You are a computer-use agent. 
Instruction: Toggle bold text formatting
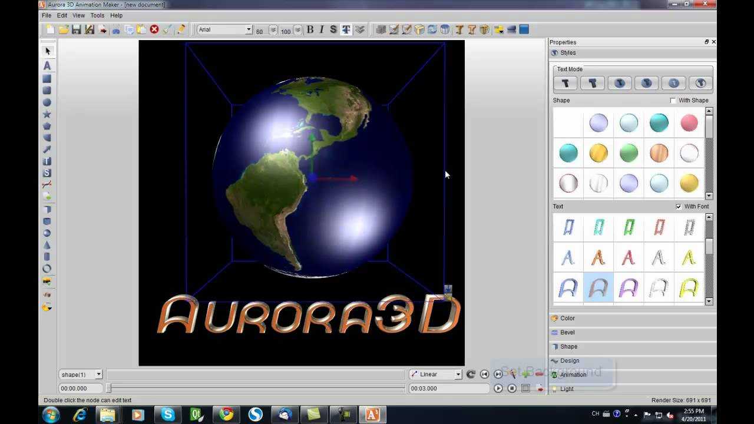click(310, 29)
